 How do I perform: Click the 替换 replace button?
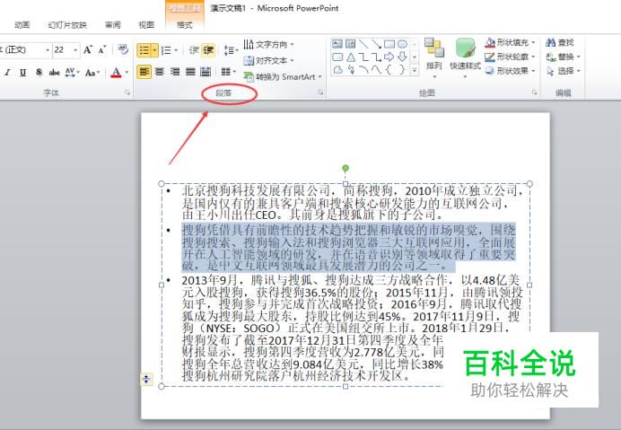[563, 57]
